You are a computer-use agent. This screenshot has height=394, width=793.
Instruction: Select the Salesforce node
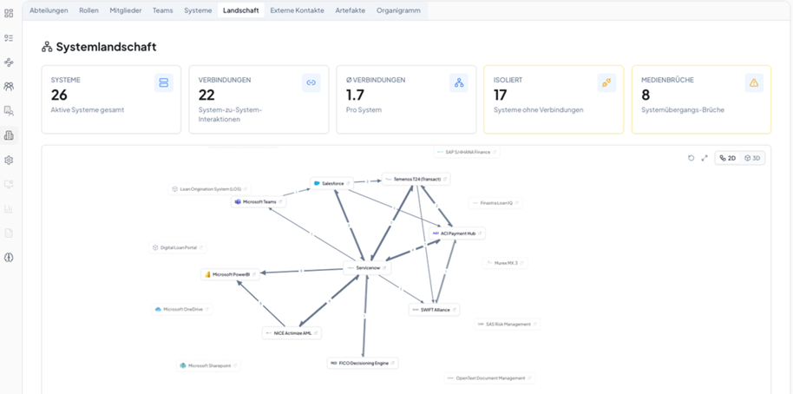[331, 184]
